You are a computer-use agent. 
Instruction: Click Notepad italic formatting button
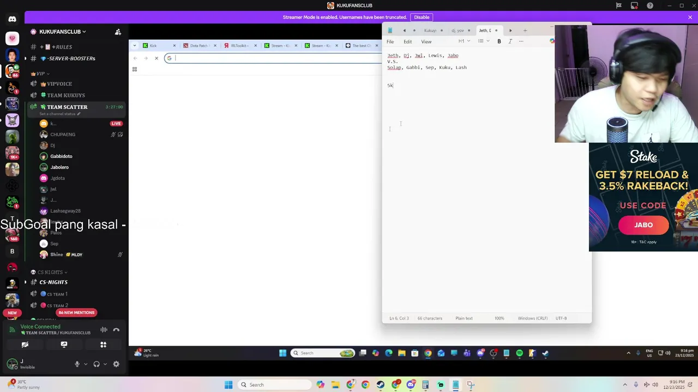[x=510, y=41]
